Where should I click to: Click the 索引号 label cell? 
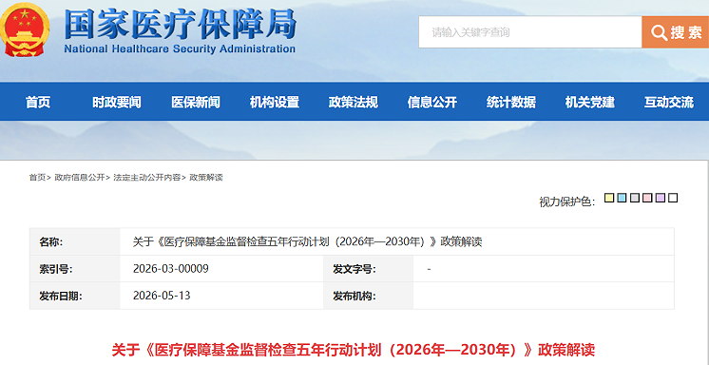coord(75,269)
